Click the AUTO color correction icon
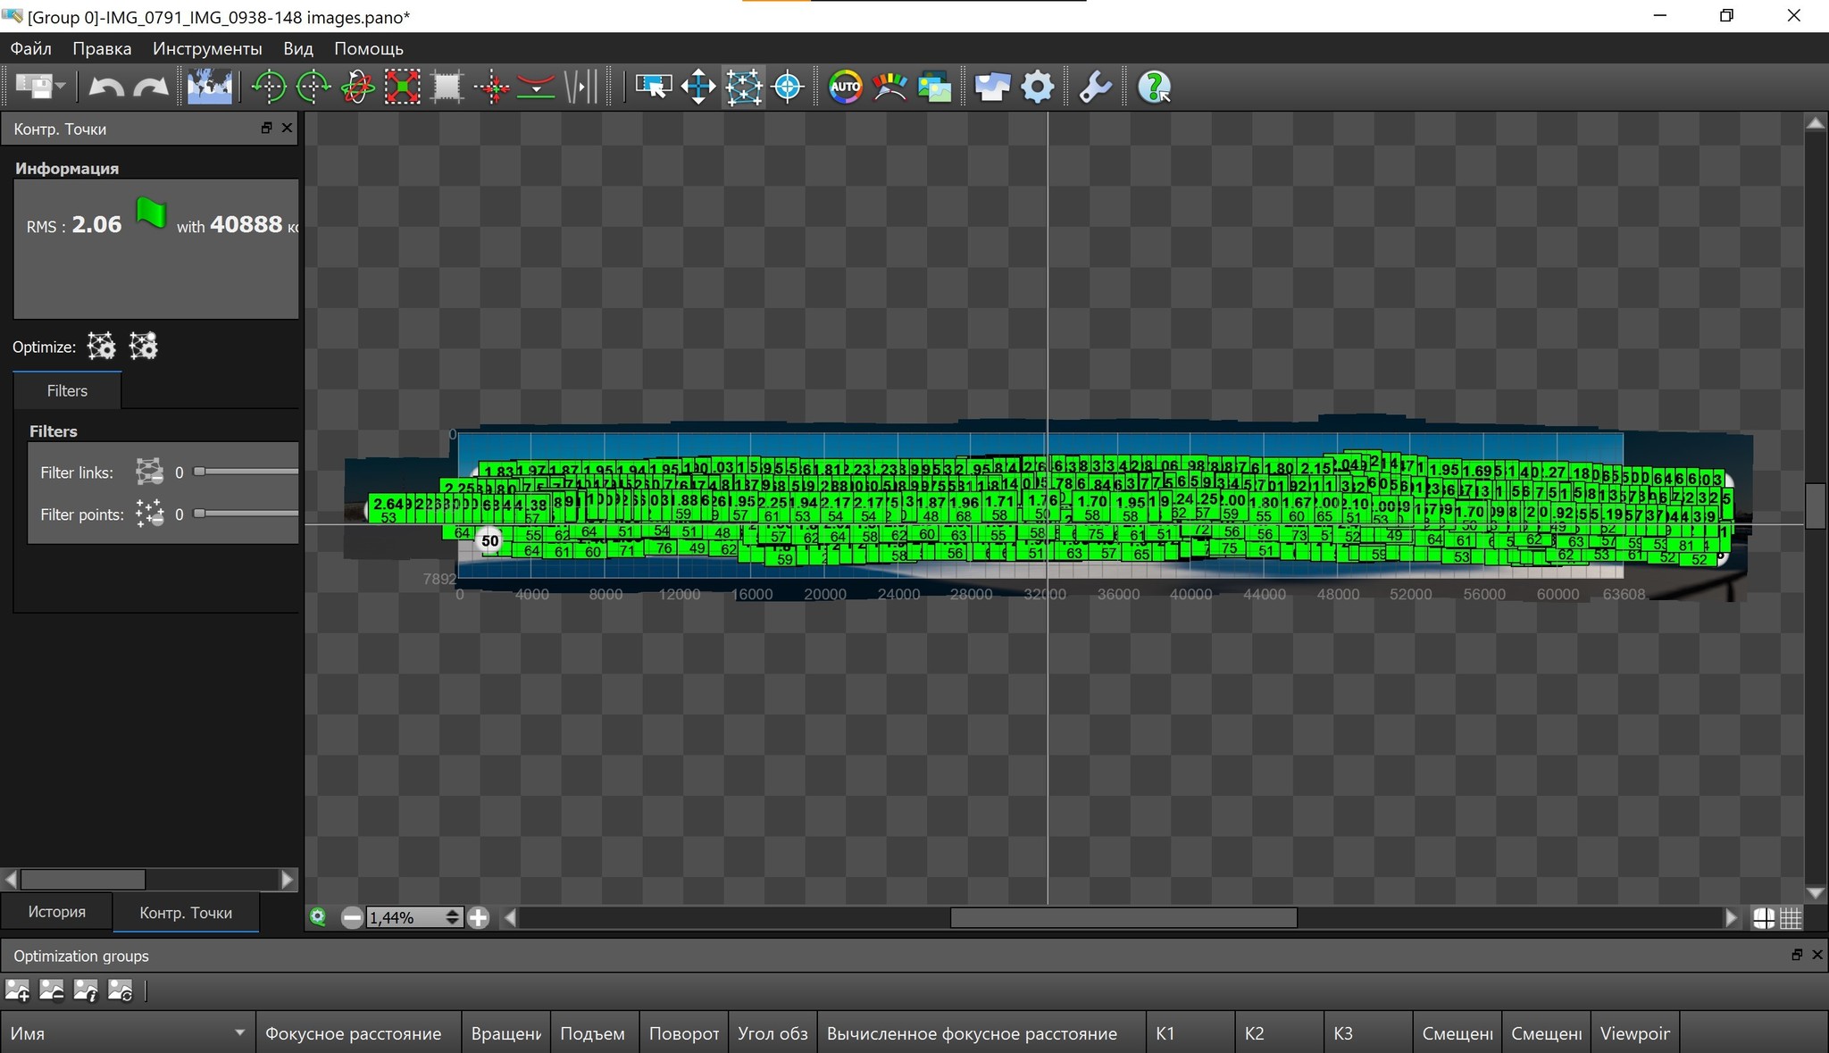The width and height of the screenshot is (1829, 1053). (x=845, y=87)
